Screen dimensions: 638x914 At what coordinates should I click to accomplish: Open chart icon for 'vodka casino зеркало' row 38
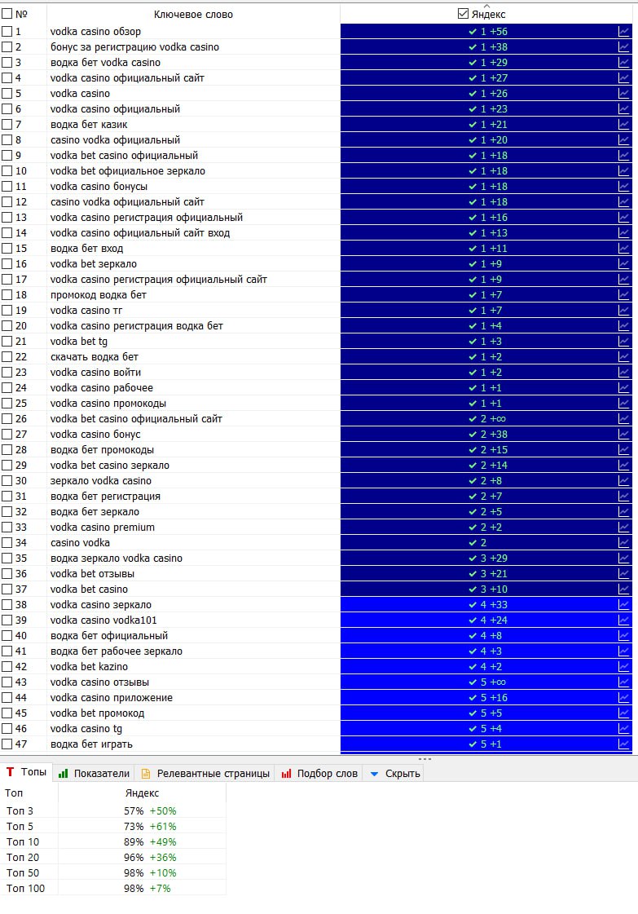(x=623, y=604)
